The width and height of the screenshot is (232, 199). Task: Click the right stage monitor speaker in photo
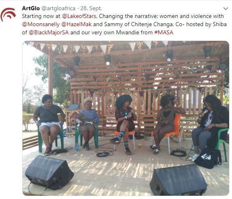coord(178,180)
